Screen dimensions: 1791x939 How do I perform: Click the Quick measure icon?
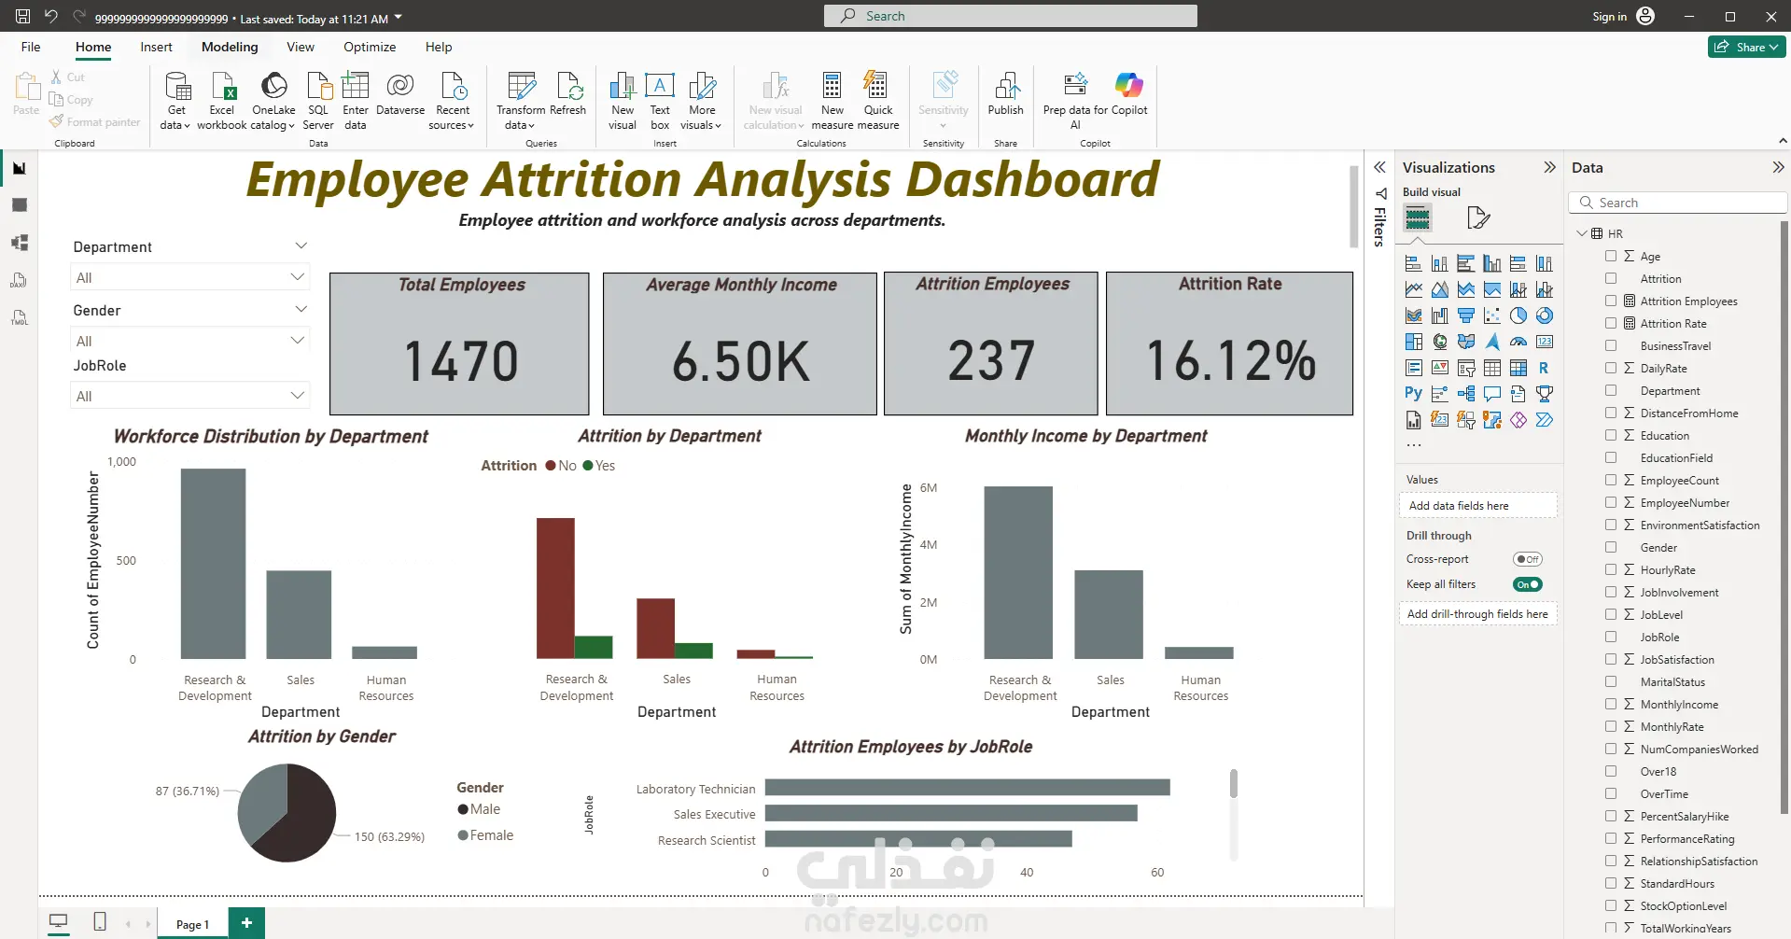click(877, 101)
